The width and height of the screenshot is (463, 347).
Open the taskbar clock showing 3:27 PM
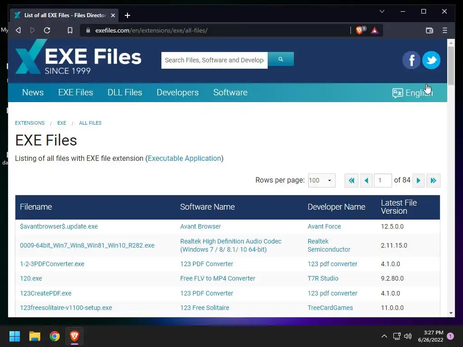tap(430, 336)
